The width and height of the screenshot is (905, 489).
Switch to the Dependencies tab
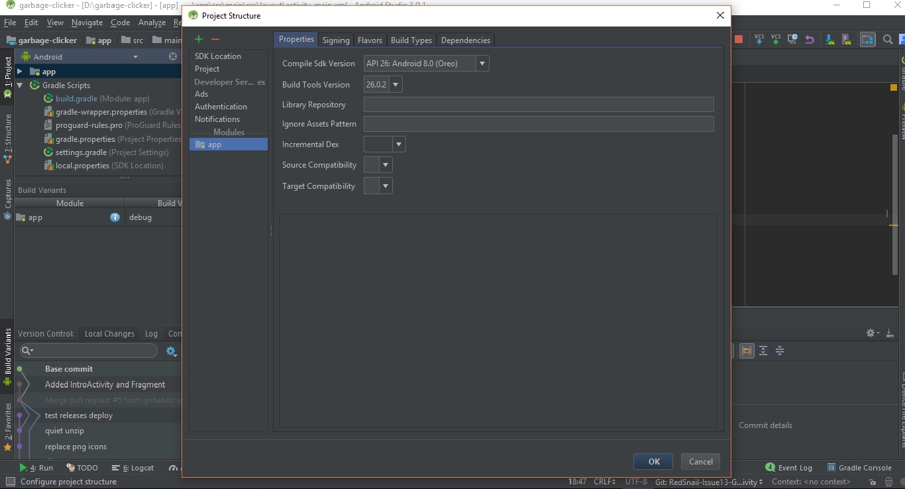tap(466, 40)
